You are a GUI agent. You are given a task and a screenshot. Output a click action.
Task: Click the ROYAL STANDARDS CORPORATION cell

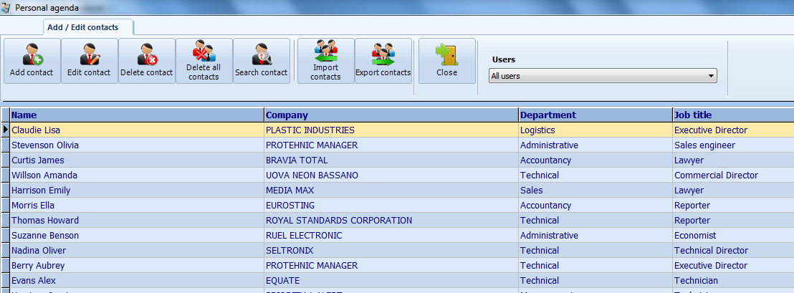[338, 221]
